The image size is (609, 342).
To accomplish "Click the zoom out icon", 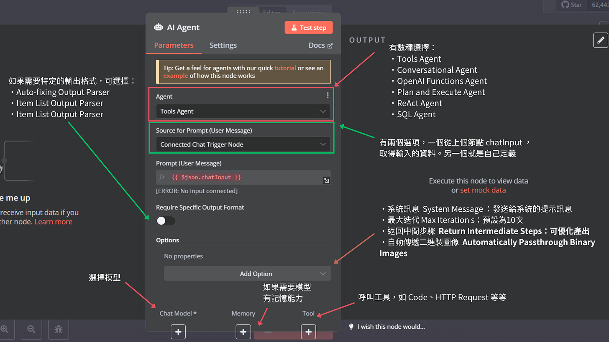I will click(x=31, y=329).
